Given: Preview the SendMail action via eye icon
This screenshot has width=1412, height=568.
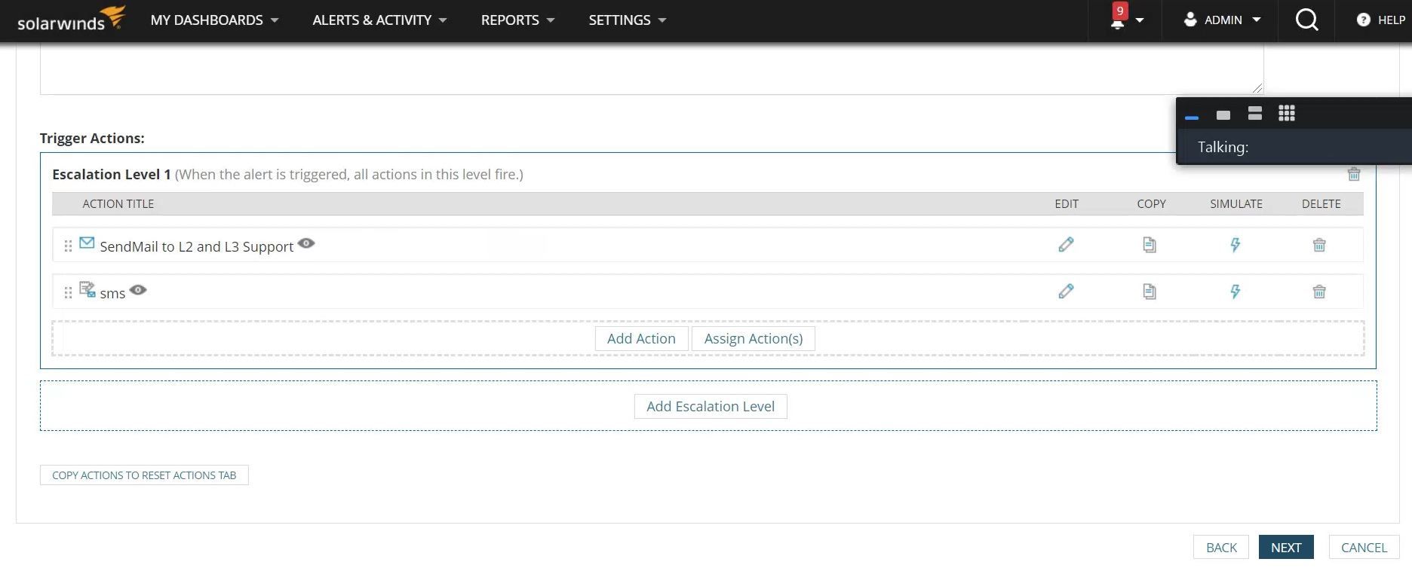Looking at the screenshot, I should coord(306,243).
